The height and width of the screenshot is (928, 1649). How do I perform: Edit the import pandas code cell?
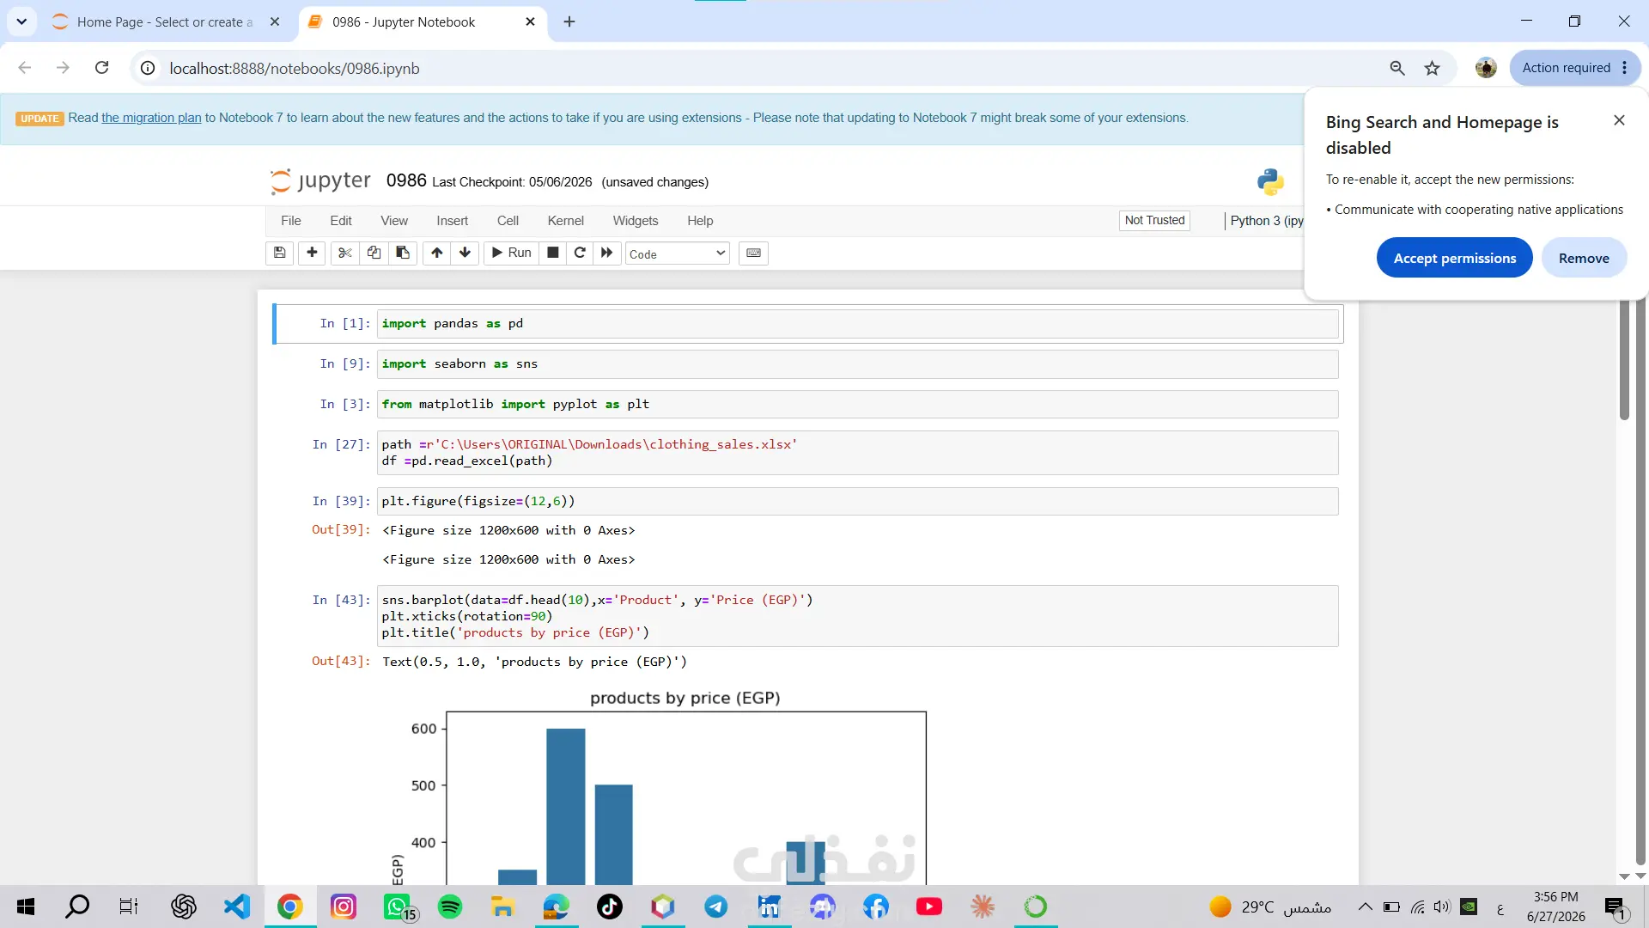pyautogui.click(x=857, y=324)
